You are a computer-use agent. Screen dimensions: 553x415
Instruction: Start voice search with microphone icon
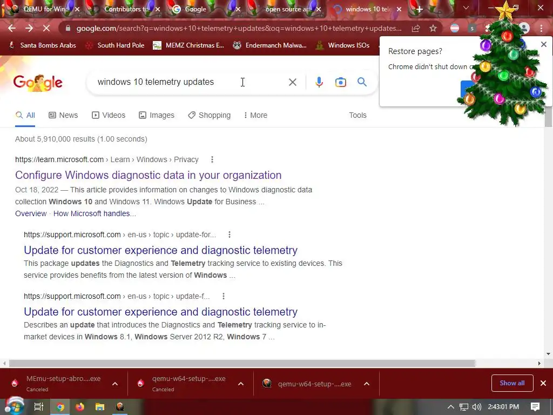pos(319,82)
